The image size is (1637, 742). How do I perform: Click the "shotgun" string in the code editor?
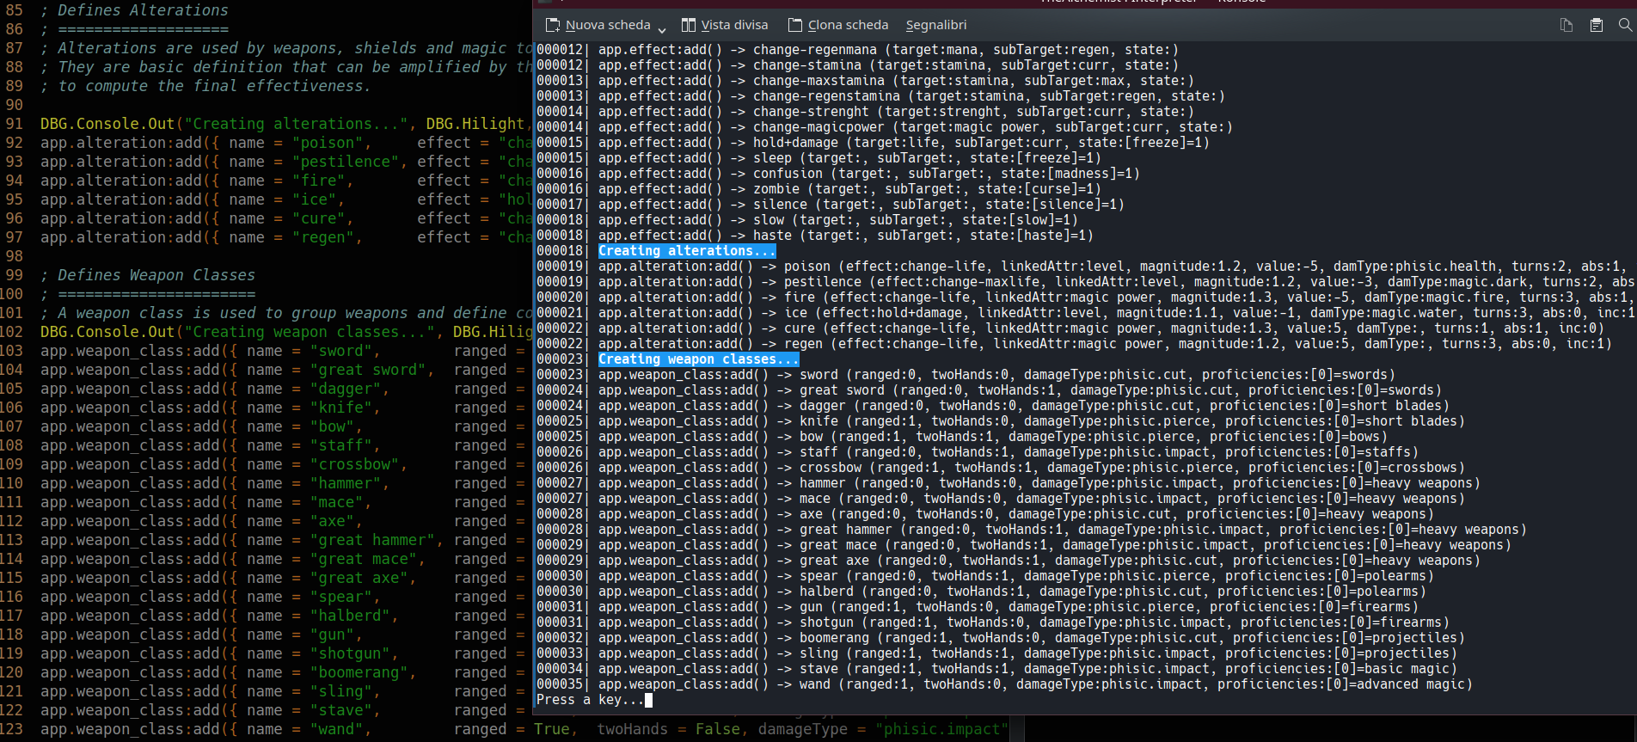coord(350,653)
